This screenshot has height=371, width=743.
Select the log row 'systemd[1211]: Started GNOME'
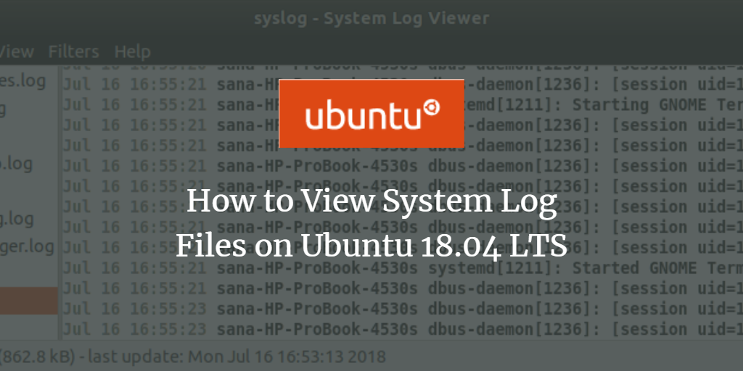tap(403, 268)
